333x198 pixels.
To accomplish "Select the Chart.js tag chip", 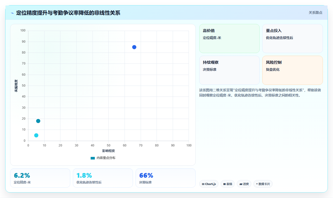I will (209, 184).
